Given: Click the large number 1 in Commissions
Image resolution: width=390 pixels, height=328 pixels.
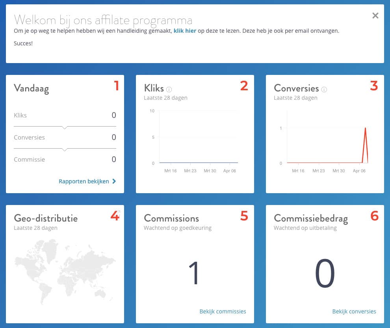Looking at the screenshot, I should [195, 273].
